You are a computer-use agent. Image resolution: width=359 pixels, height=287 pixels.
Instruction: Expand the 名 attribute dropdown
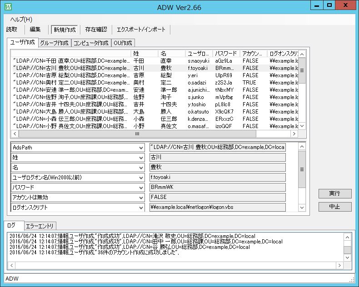pos(141,168)
